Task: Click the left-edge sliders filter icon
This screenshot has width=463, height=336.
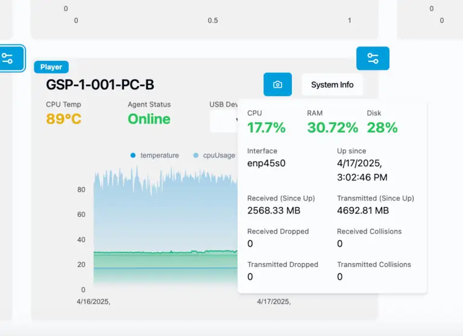Action: pyautogui.click(x=8, y=58)
